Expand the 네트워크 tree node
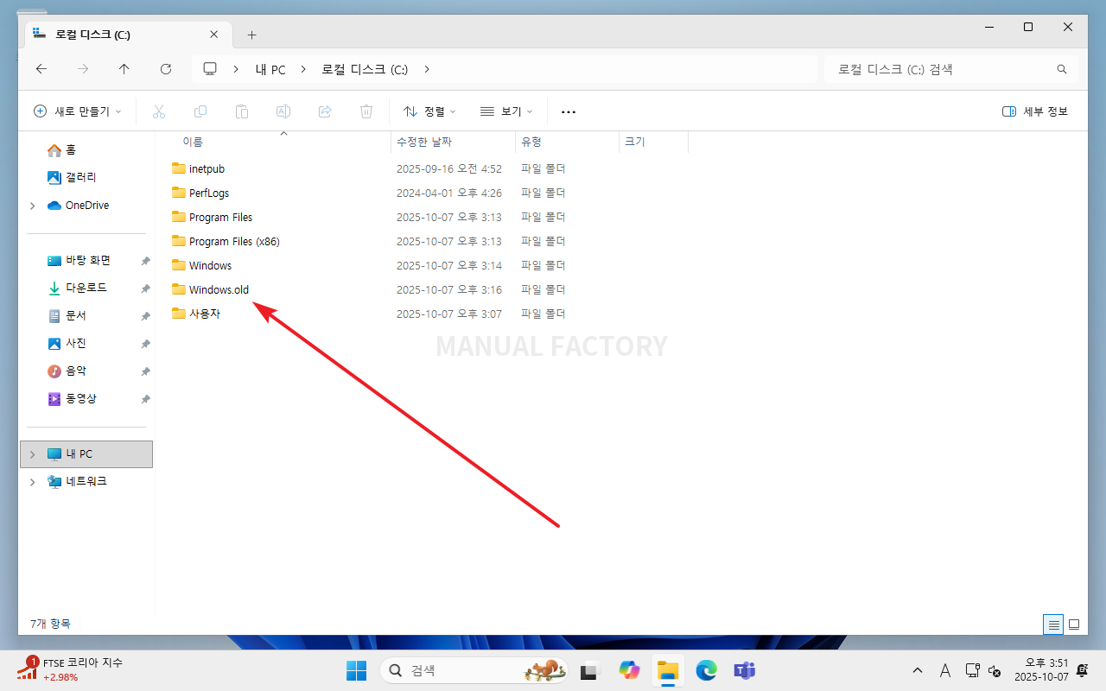Image resolution: width=1106 pixels, height=691 pixels. (x=33, y=481)
